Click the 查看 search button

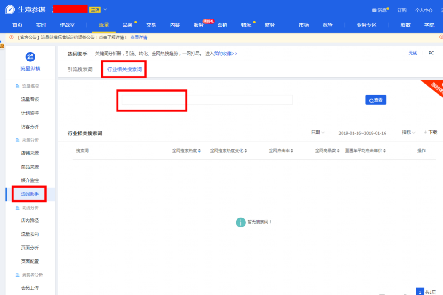click(375, 100)
